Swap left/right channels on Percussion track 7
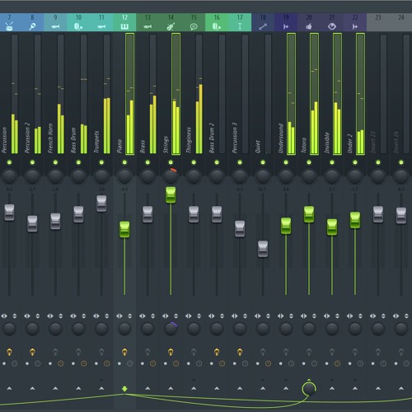The width and height of the screenshot is (412, 412). [4, 316]
